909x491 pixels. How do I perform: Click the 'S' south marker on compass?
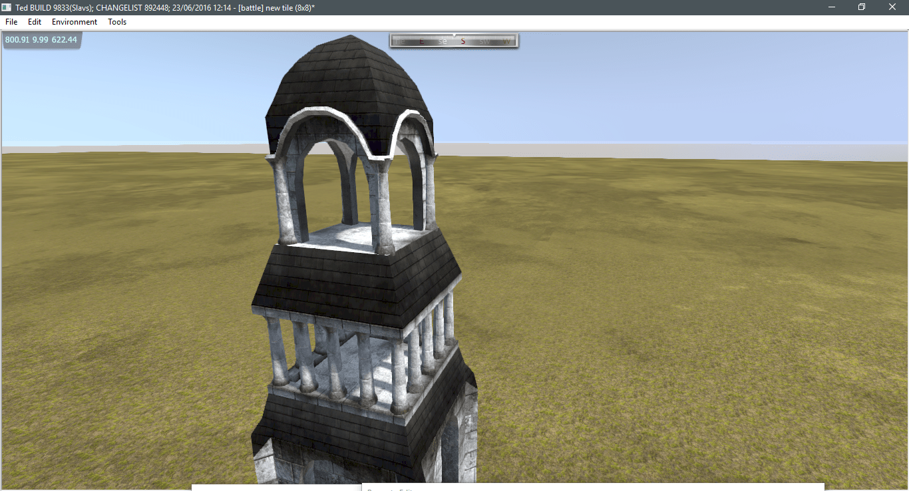click(x=463, y=41)
